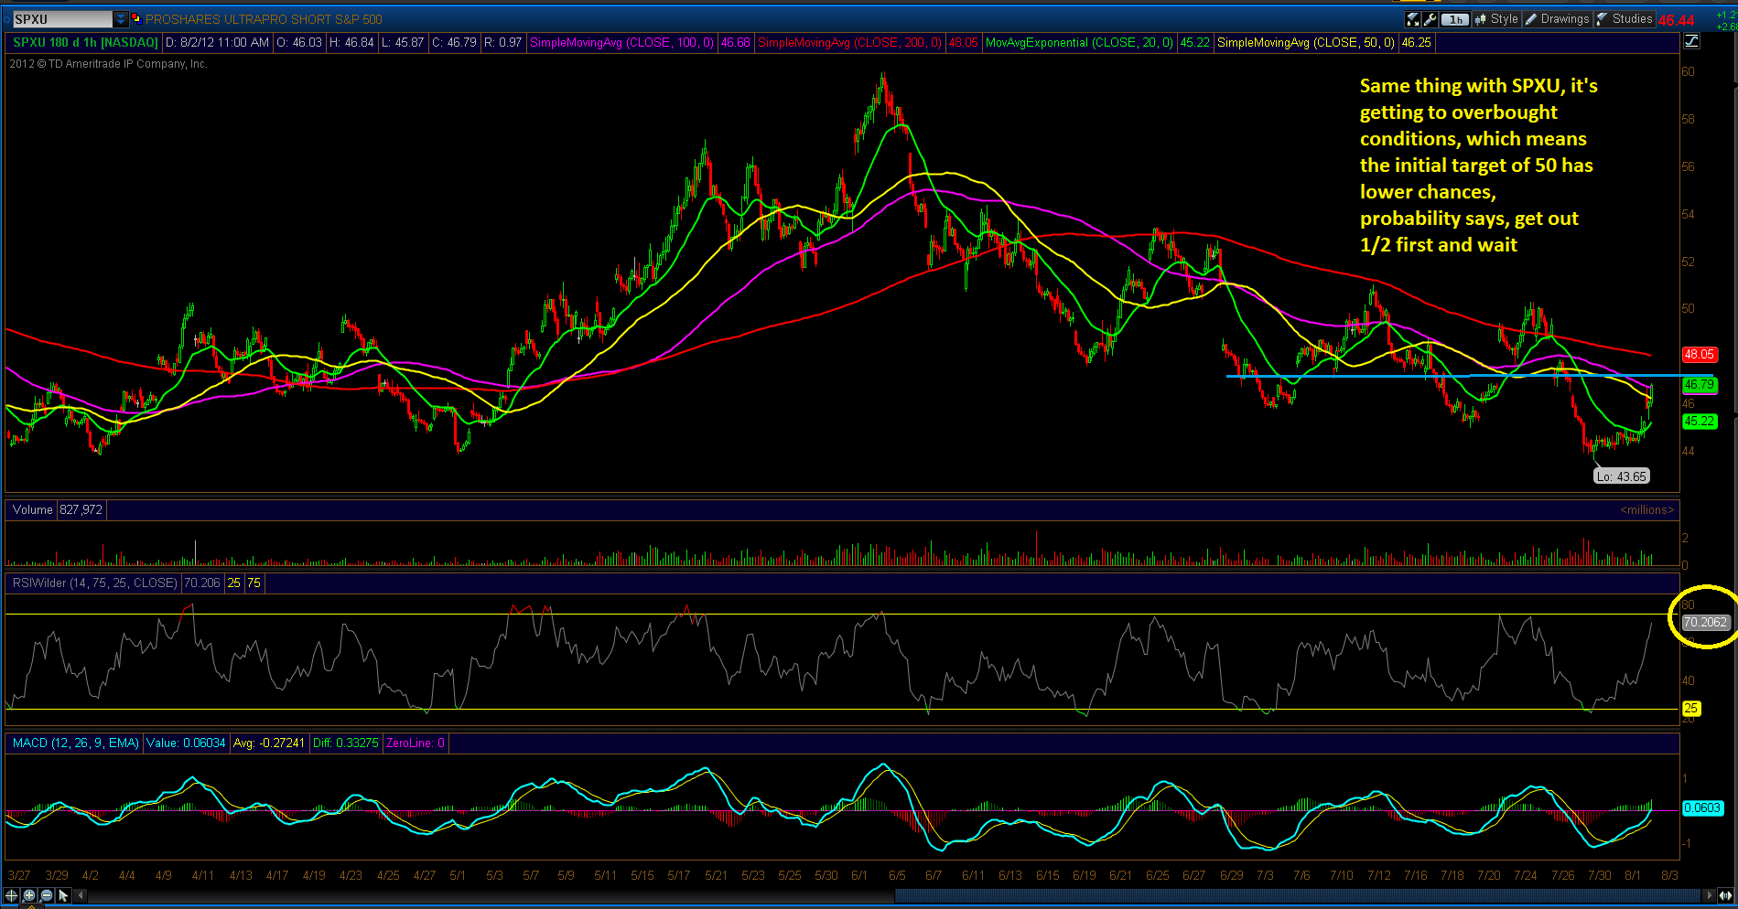The image size is (1738, 909).
Task: Click the SimpleMovingAvg (CLOSE, 100, 0) study label
Action: pos(622,43)
